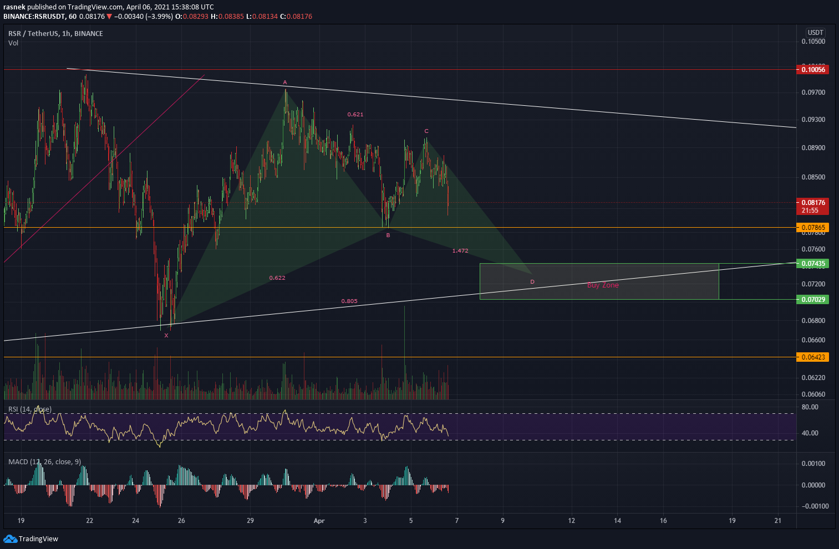Screen dimensions: 839x549
Task: Click pattern point B label
Action: [388, 235]
